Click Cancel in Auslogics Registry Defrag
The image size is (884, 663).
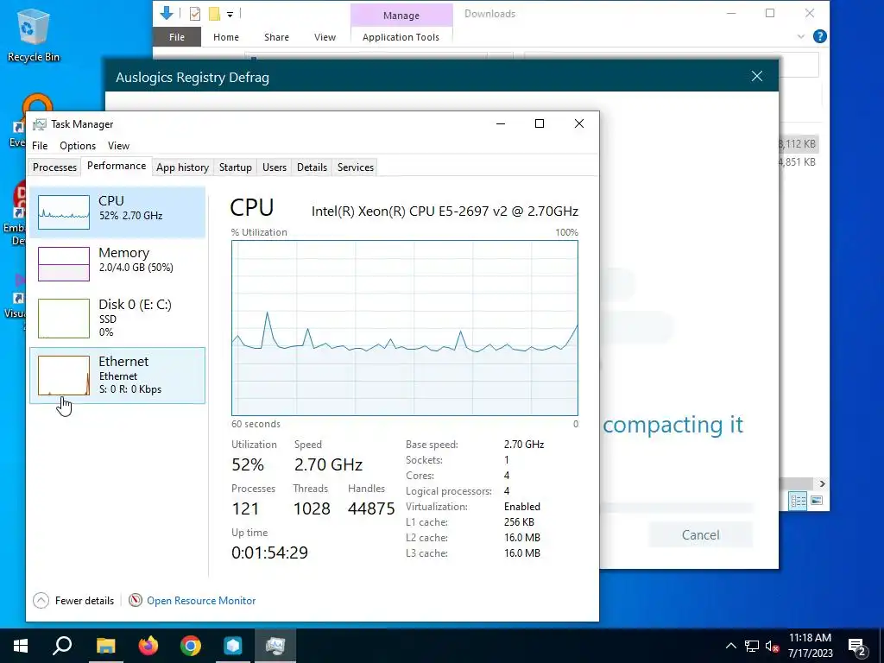(701, 535)
